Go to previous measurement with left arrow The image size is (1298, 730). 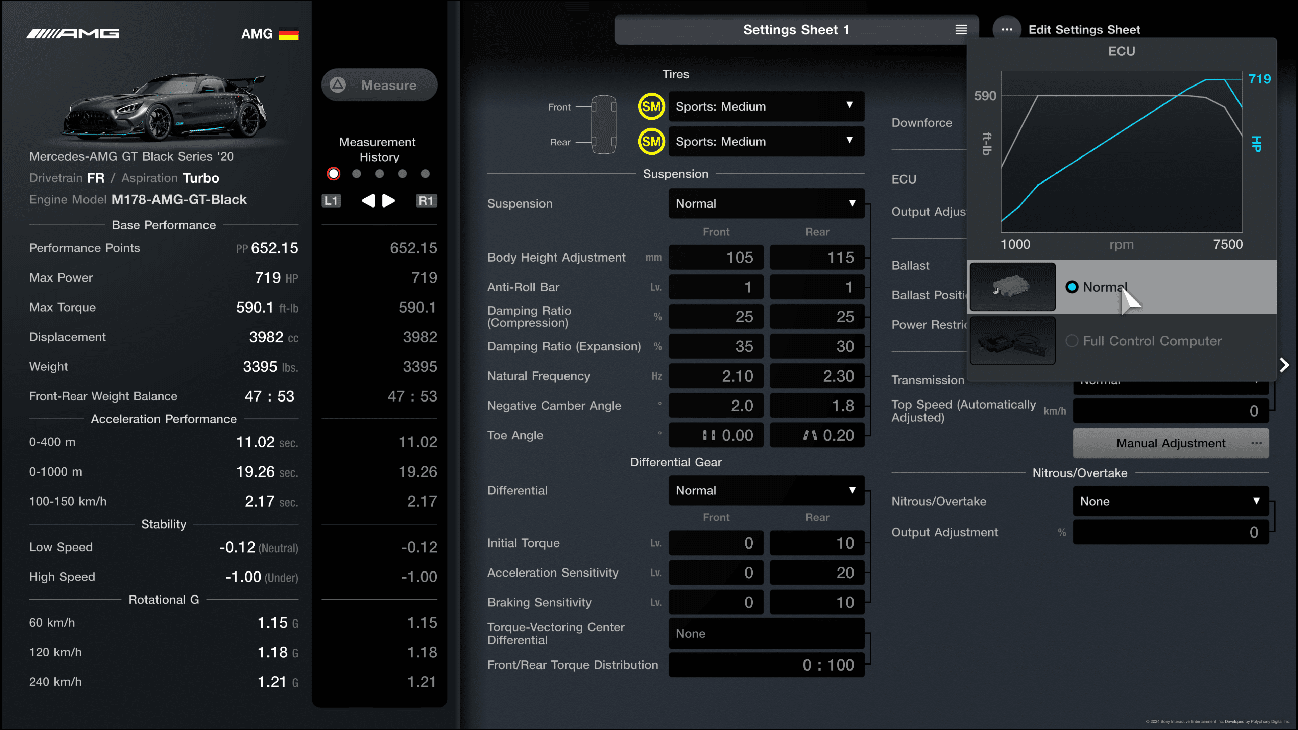click(x=368, y=200)
